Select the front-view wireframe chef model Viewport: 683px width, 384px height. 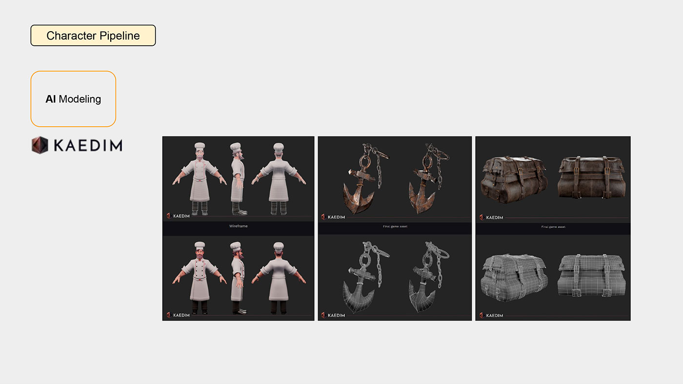click(x=200, y=179)
